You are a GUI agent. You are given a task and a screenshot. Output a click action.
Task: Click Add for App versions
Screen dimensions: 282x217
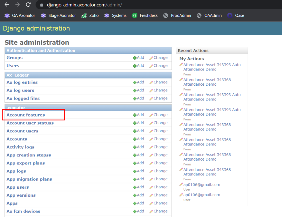(x=139, y=195)
